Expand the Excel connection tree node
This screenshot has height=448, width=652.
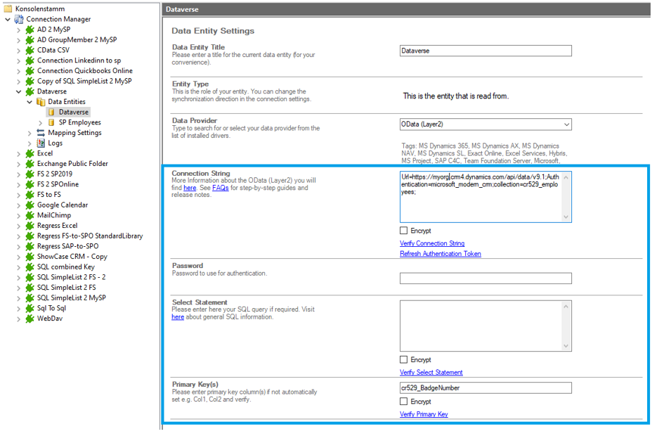19,153
